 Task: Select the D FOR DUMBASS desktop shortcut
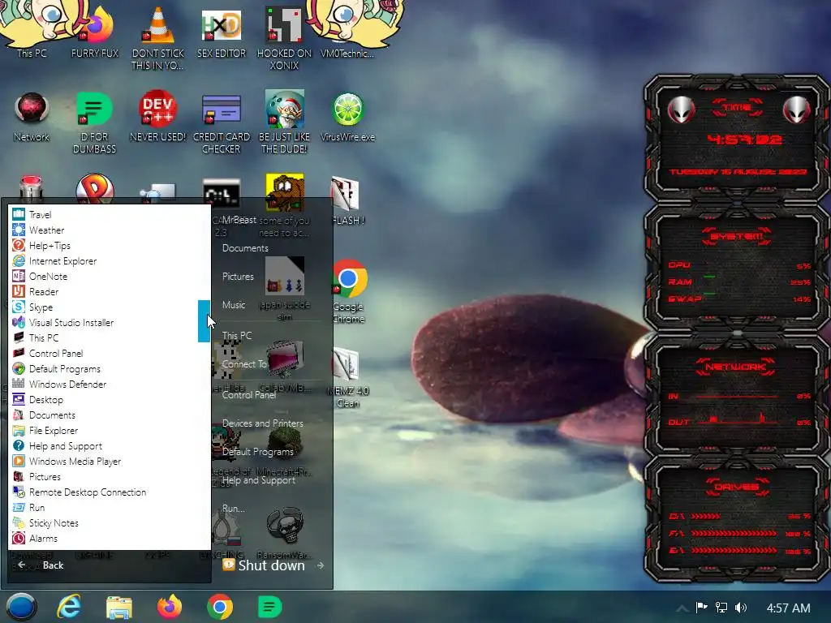94,122
